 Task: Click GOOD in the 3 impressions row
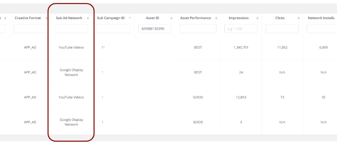pos(198,122)
